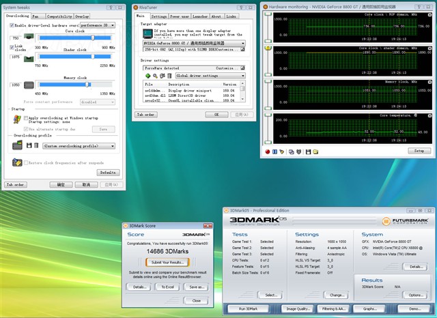The image size is (437, 318).
Task: Click Image Quality button in 3DMark05
Action: click(298, 308)
